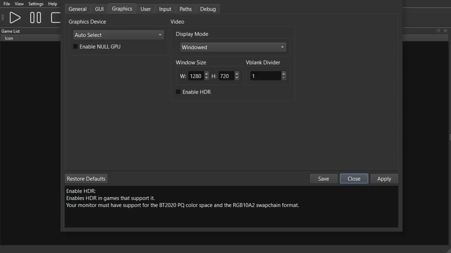Viewport: 451px width, 253px height.
Task: Open the Display Mode dropdown showing Windowed
Action: tap(232, 47)
